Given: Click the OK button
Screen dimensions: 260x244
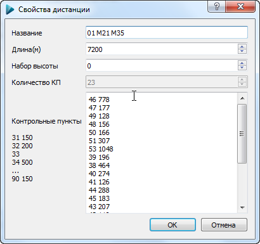Looking at the screenshot, I should pyautogui.click(x=172, y=225).
